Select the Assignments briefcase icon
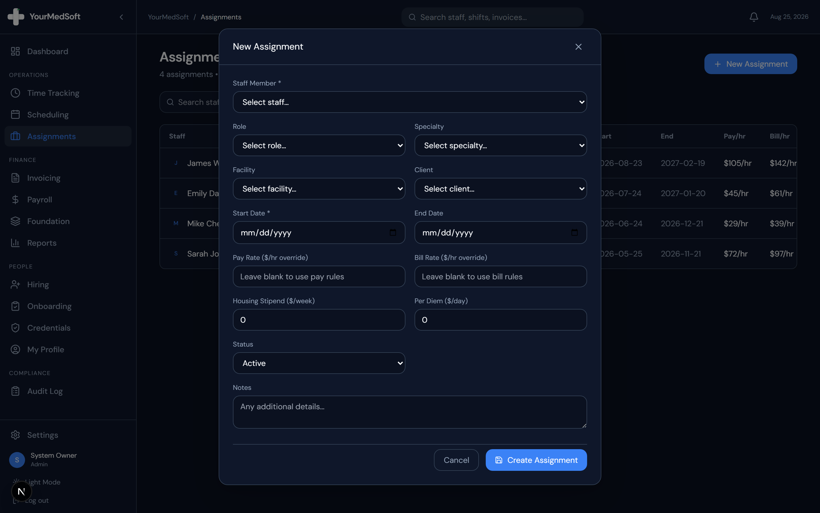The height and width of the screenshot is (513, 820). point(15,137)
